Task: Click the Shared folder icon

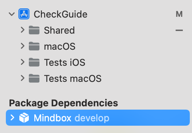Action: [x=34, y=30]
